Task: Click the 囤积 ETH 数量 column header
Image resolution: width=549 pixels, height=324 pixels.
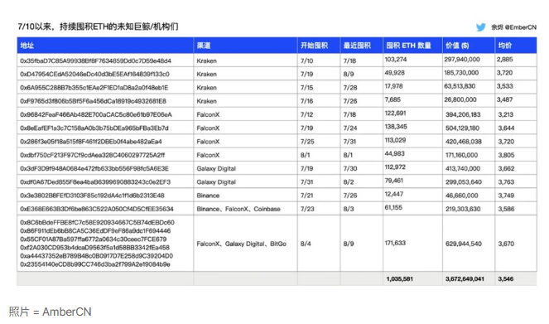Action: 408,46
